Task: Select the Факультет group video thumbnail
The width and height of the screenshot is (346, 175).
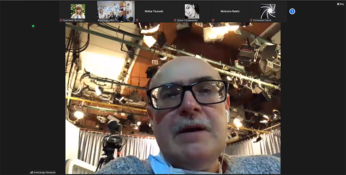Action: click(x=116, y=11)
